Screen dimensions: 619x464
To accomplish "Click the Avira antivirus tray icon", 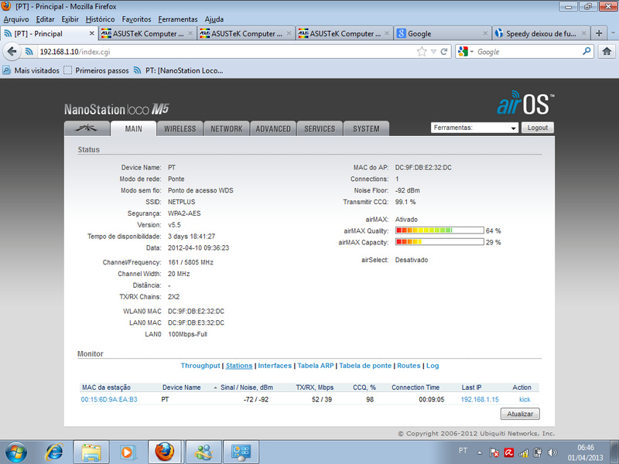I will click(508, 452).
